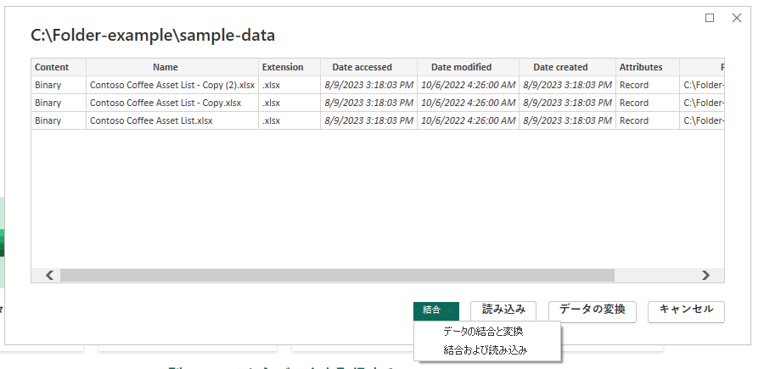Click the scroll right arrow of horizontal scrollbar
This screenshot has width=764, height=369.
(x=705, y=275)
